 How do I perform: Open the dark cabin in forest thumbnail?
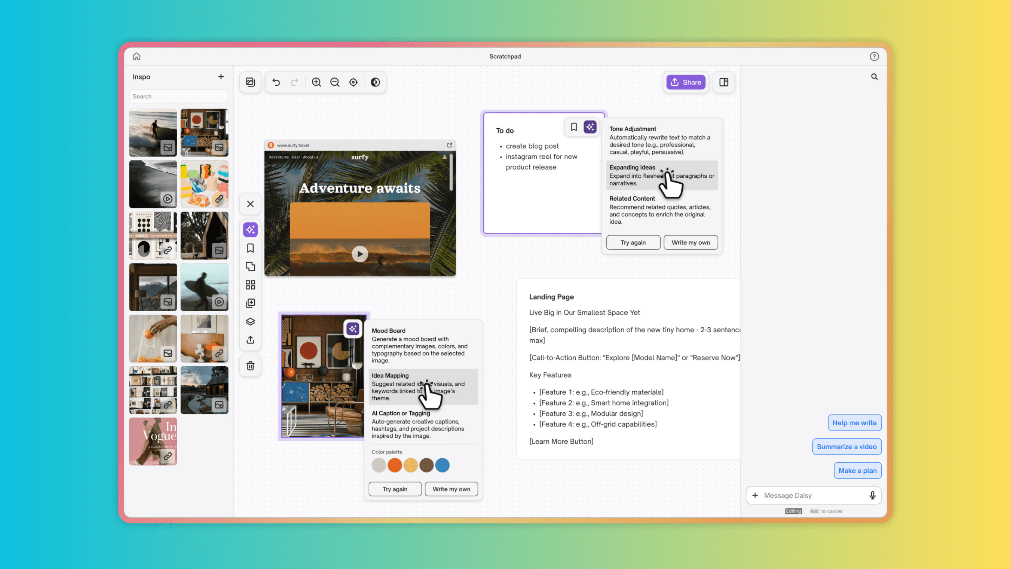pos(204,236)
